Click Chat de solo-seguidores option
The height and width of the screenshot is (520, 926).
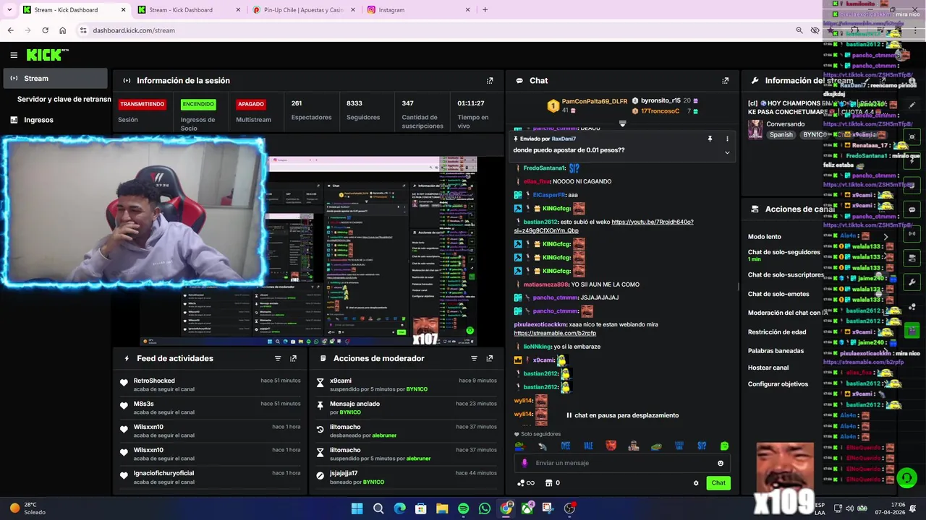coord(784,252)
